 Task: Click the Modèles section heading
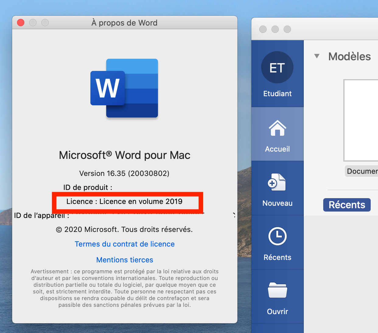pos(349,57)
